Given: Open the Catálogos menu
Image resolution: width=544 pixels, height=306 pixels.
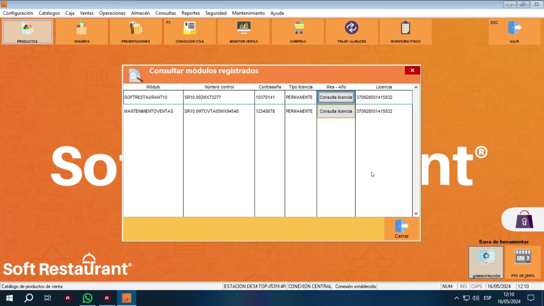Looking at the screenshot, I should click(x=49, y=13).
